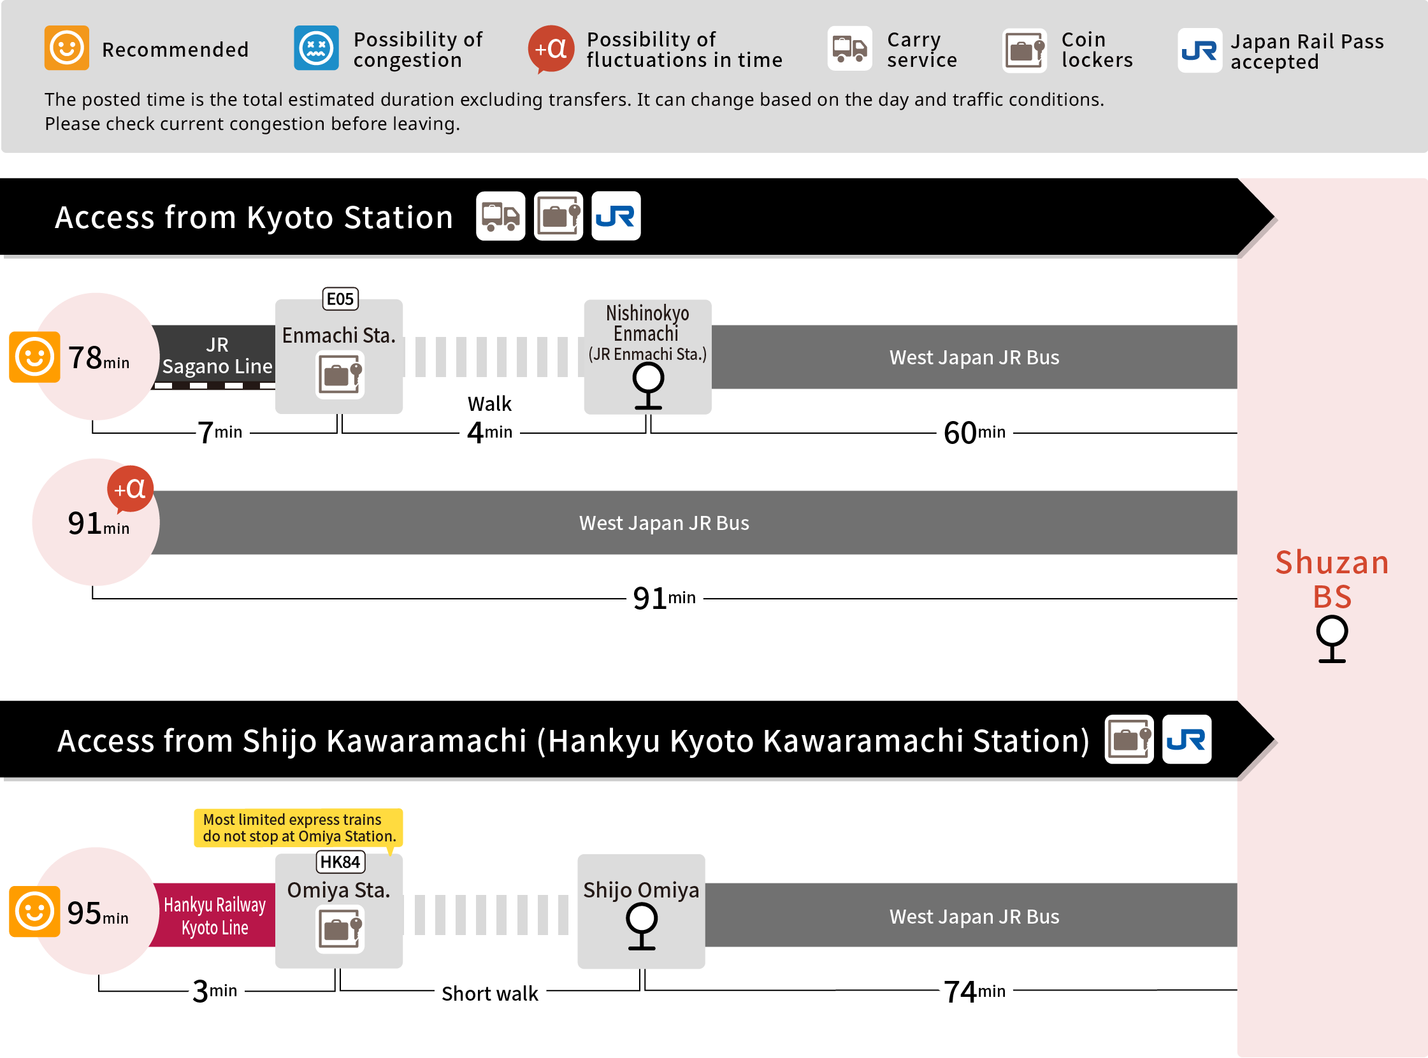Click the HK84 station code badge
Image resolution: width=1428 pixels, height=1058 pixels.
(340, 862)
